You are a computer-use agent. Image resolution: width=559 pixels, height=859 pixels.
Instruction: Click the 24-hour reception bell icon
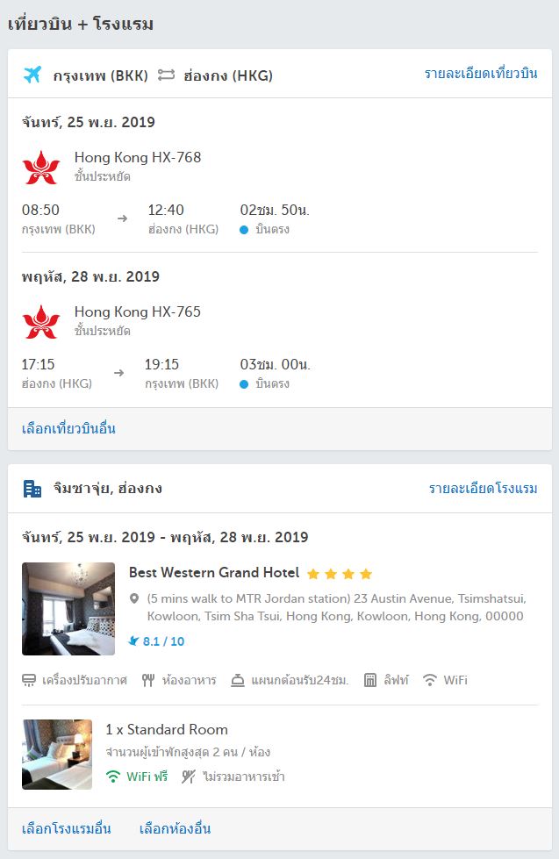pos(237,680)
